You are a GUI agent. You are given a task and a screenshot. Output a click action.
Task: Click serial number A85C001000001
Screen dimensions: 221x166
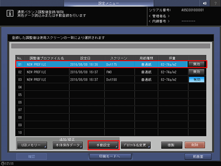(x=192, y=10)
